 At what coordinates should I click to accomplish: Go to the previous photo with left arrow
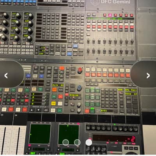click(x=6, y=76)
